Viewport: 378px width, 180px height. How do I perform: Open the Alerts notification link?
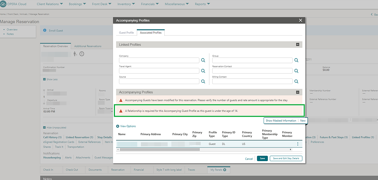[68, 157]
